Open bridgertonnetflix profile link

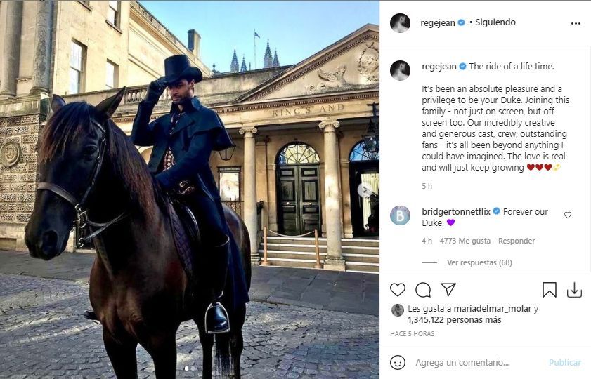pyautogui.click(x=456, y=211)
